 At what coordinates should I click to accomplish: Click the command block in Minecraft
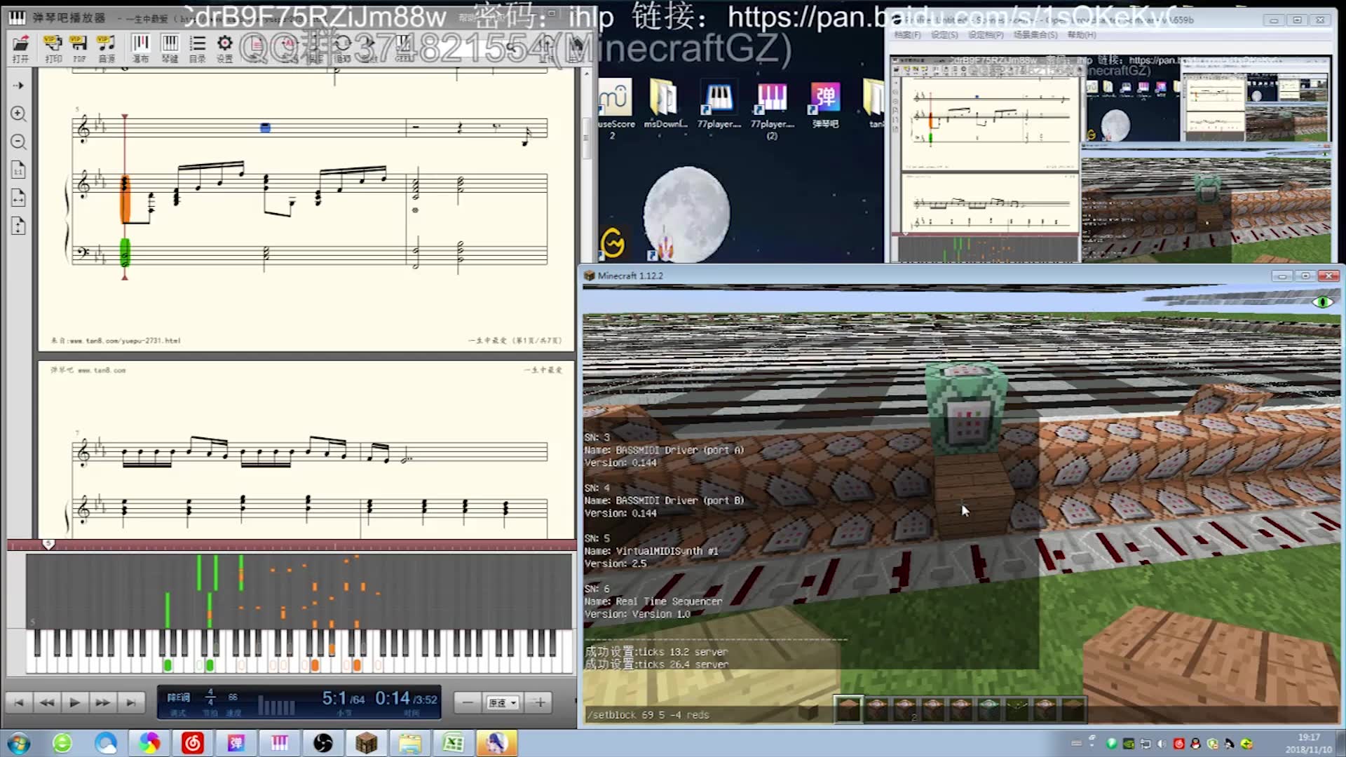click(x=967, y=407)
